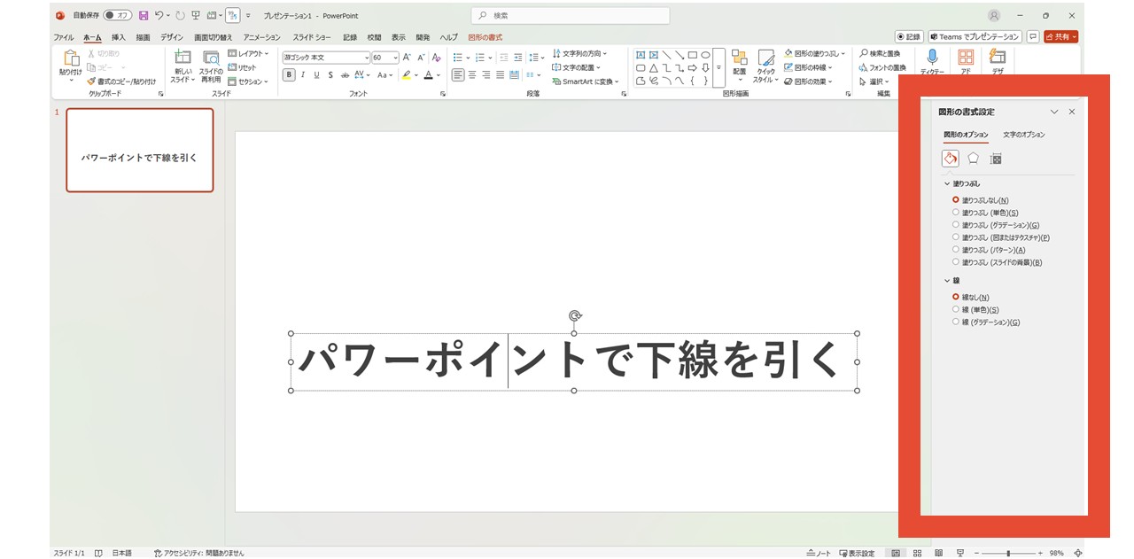1134x559 pixels.
Task: Open Effects pentagon icon in format pane
Action: point(973,159)
